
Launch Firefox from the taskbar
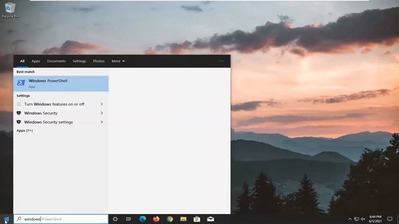(156, 219)
